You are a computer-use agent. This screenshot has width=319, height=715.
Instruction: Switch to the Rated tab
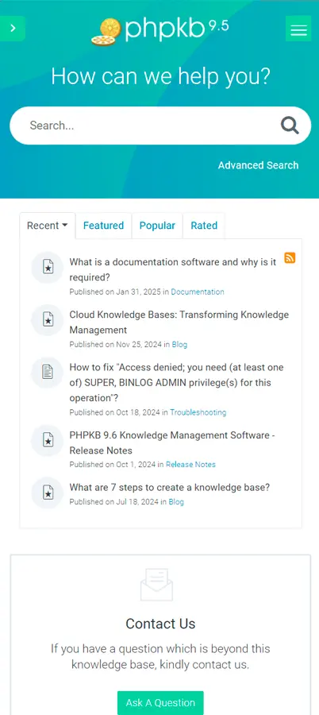point(204,226)
